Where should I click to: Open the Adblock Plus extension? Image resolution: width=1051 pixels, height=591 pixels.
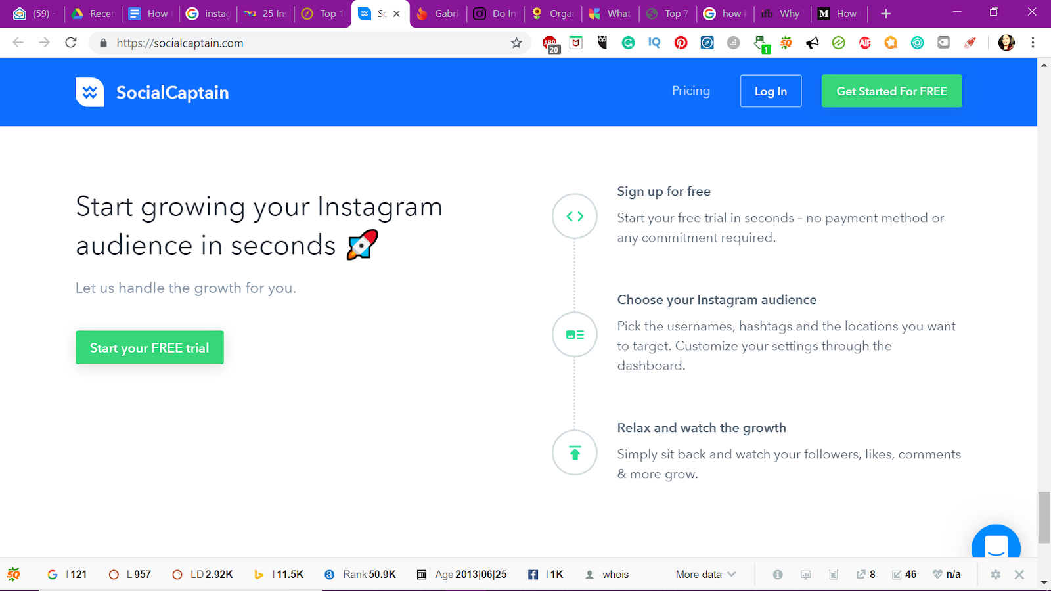551,44
